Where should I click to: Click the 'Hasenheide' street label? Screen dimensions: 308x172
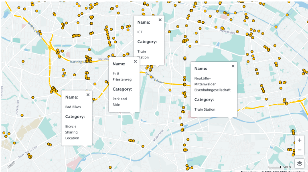tap(227, 32)
